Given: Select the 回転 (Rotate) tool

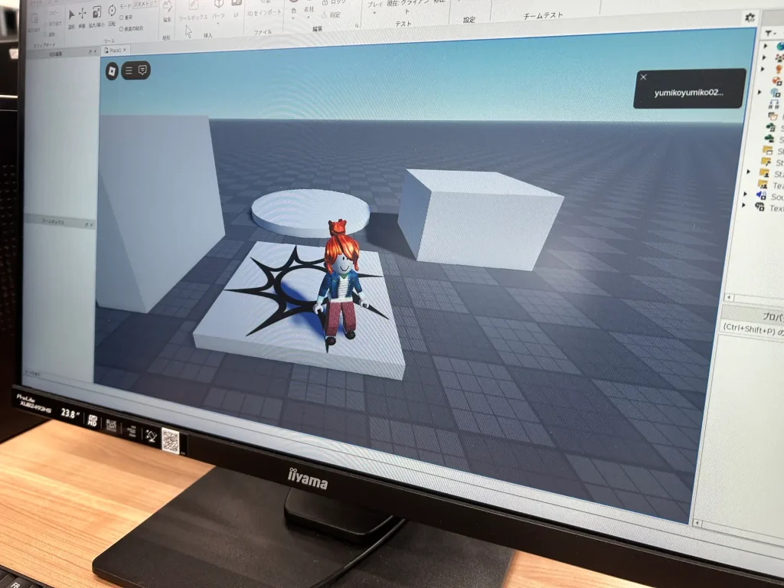Looking at the screenshot, I should 111,12.
